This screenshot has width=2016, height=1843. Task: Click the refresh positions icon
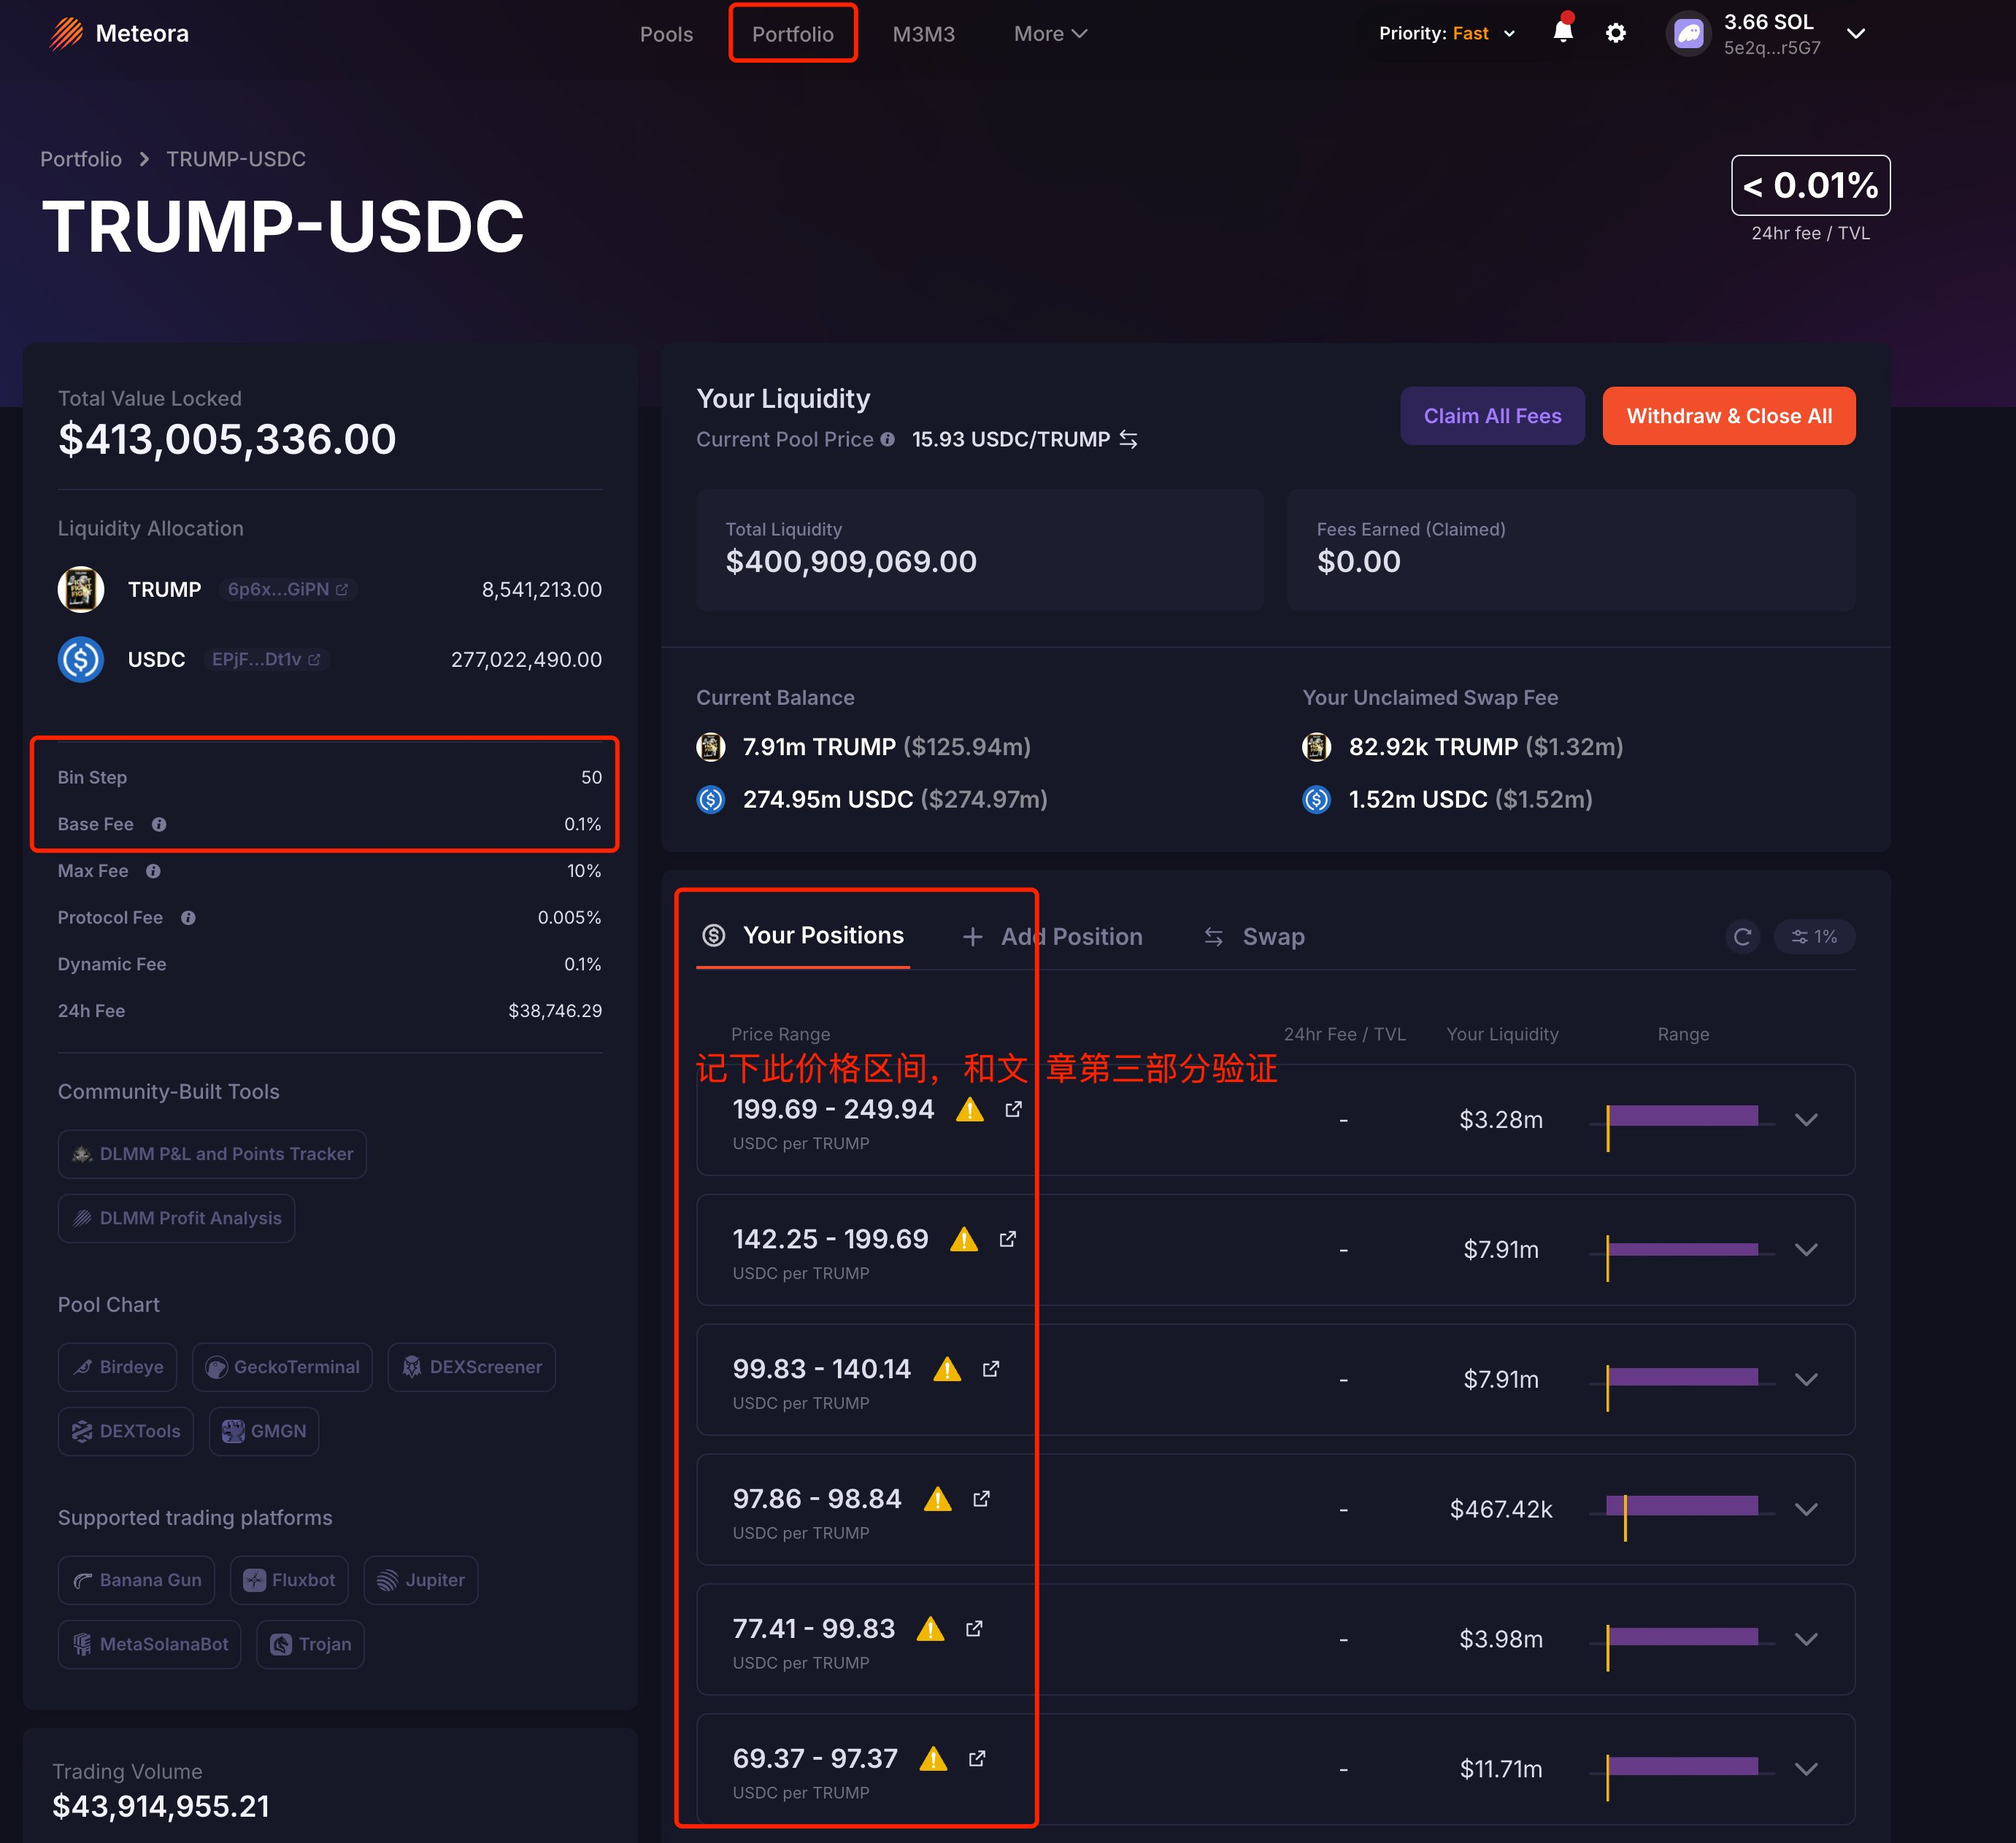pos(1742,937)
